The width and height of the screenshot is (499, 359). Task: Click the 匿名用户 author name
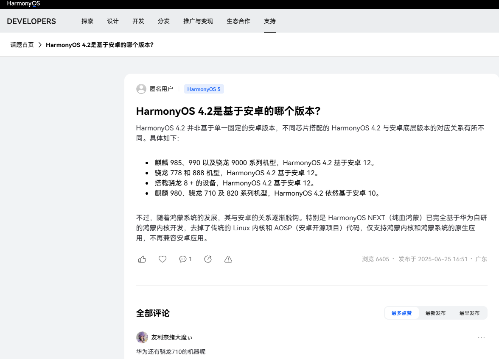161,89
